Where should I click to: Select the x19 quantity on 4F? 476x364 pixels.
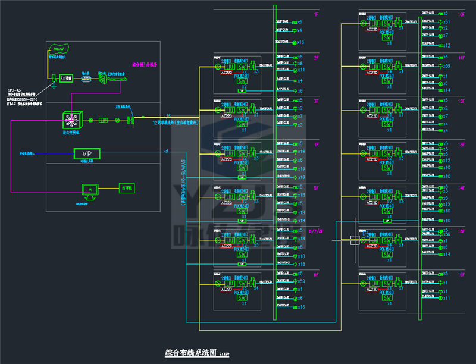(301, 169)
